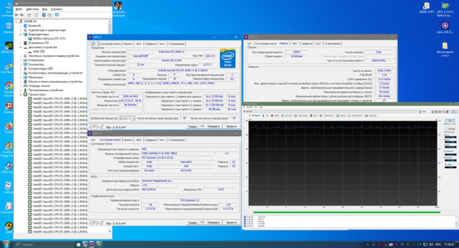Image resolution: width=459 pixels, height=248 pixels.
Task: Open the NVIDIA desktop shortcut
Action: (x=8, y=48)
